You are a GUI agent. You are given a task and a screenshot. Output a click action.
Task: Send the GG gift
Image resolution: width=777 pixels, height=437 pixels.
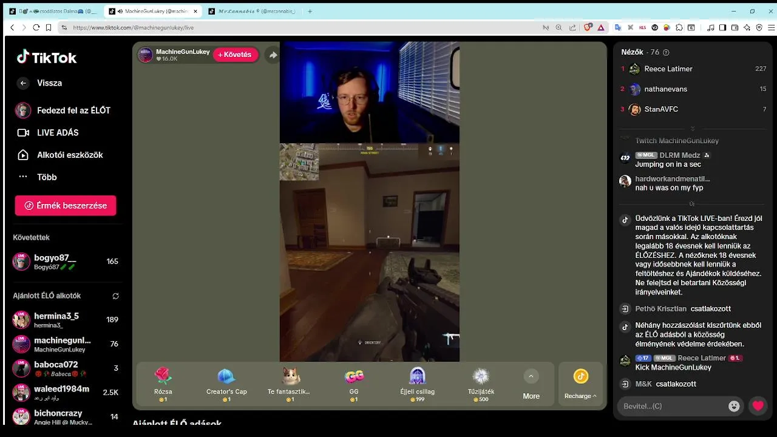(354, 384)
